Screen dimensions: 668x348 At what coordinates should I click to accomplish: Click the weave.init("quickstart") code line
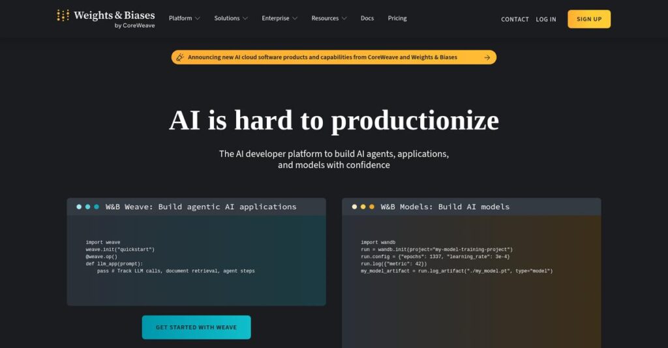[120, 250]
